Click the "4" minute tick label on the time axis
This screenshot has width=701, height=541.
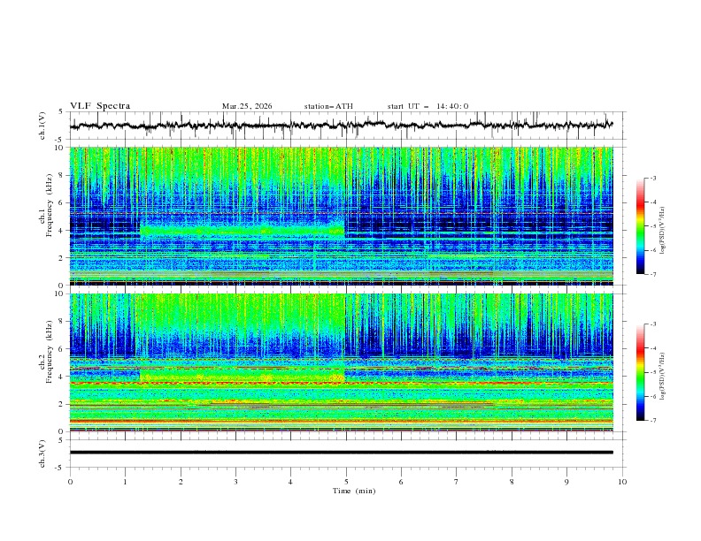pyautogui.click(x=290, y=482)
